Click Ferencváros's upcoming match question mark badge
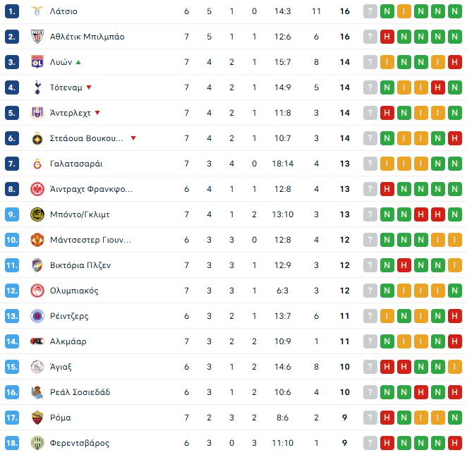 (370, 443)
